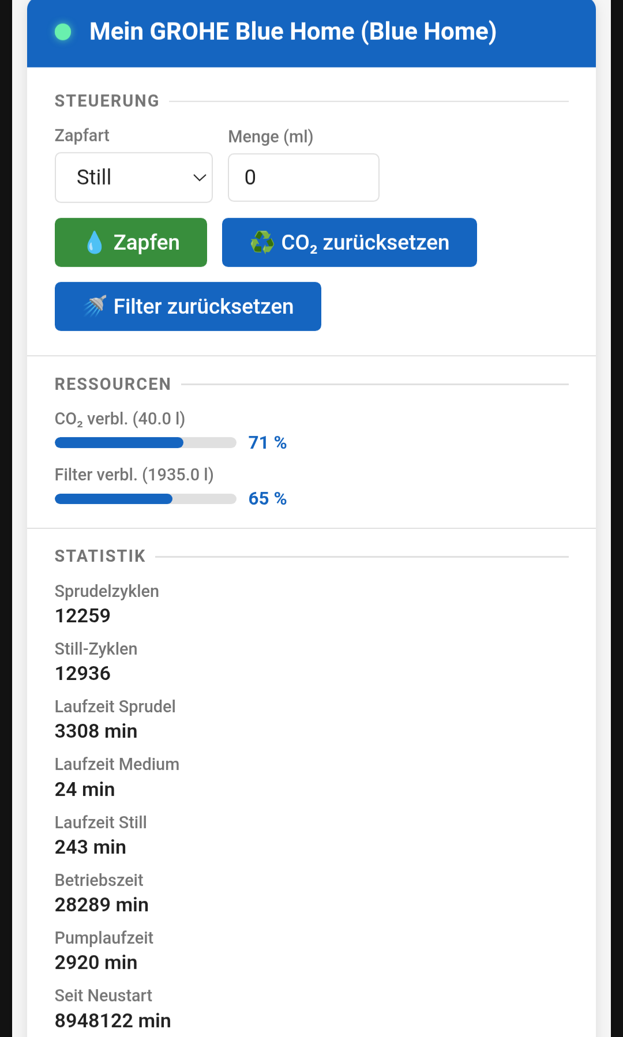The height and width of the screenshot is (1037, 623).
Task: Click the Mein GROHE Blue Home title
Action: tap(292, 32)
